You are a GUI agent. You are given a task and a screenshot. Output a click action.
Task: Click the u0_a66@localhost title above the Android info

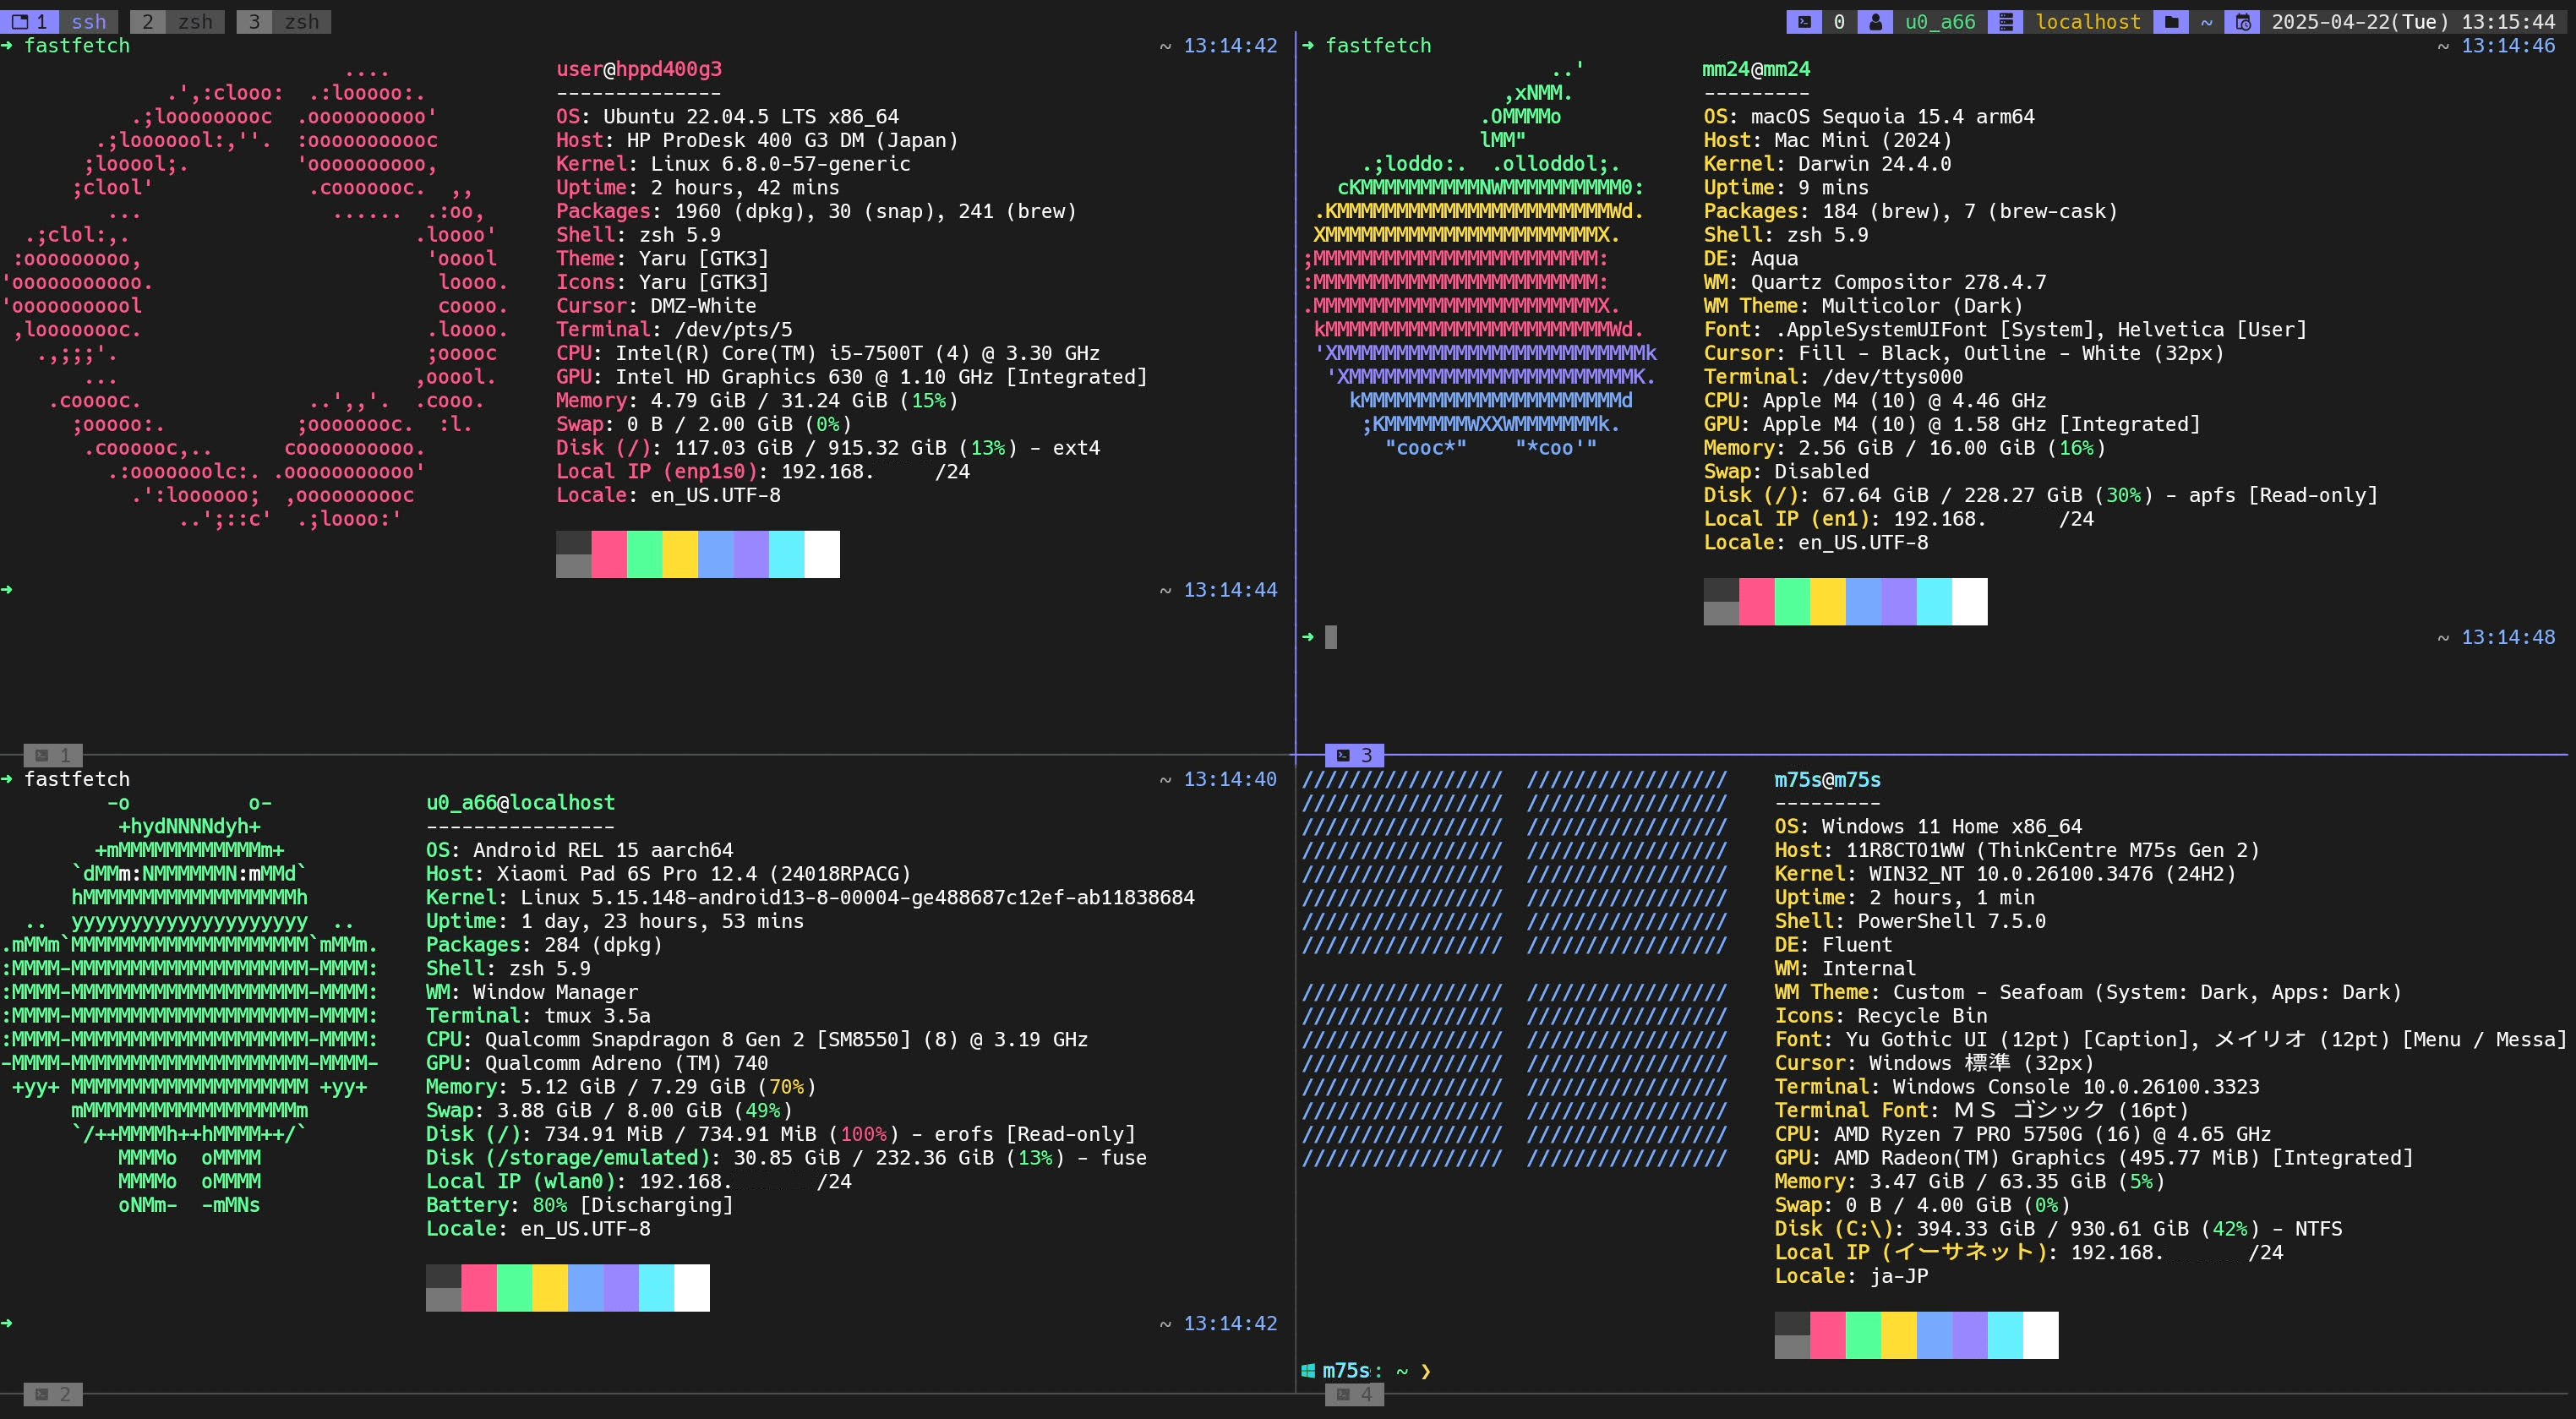pyautogui.click(x=520, y=802)
